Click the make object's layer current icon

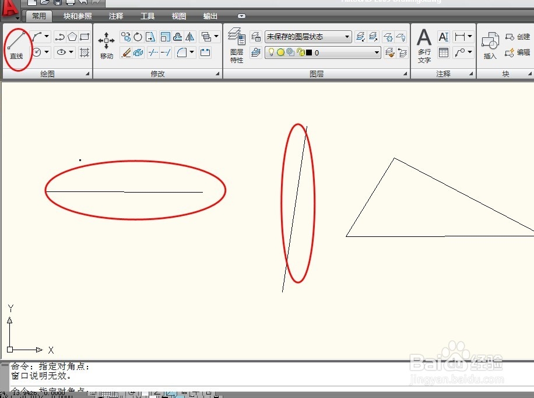click(255, 53)
